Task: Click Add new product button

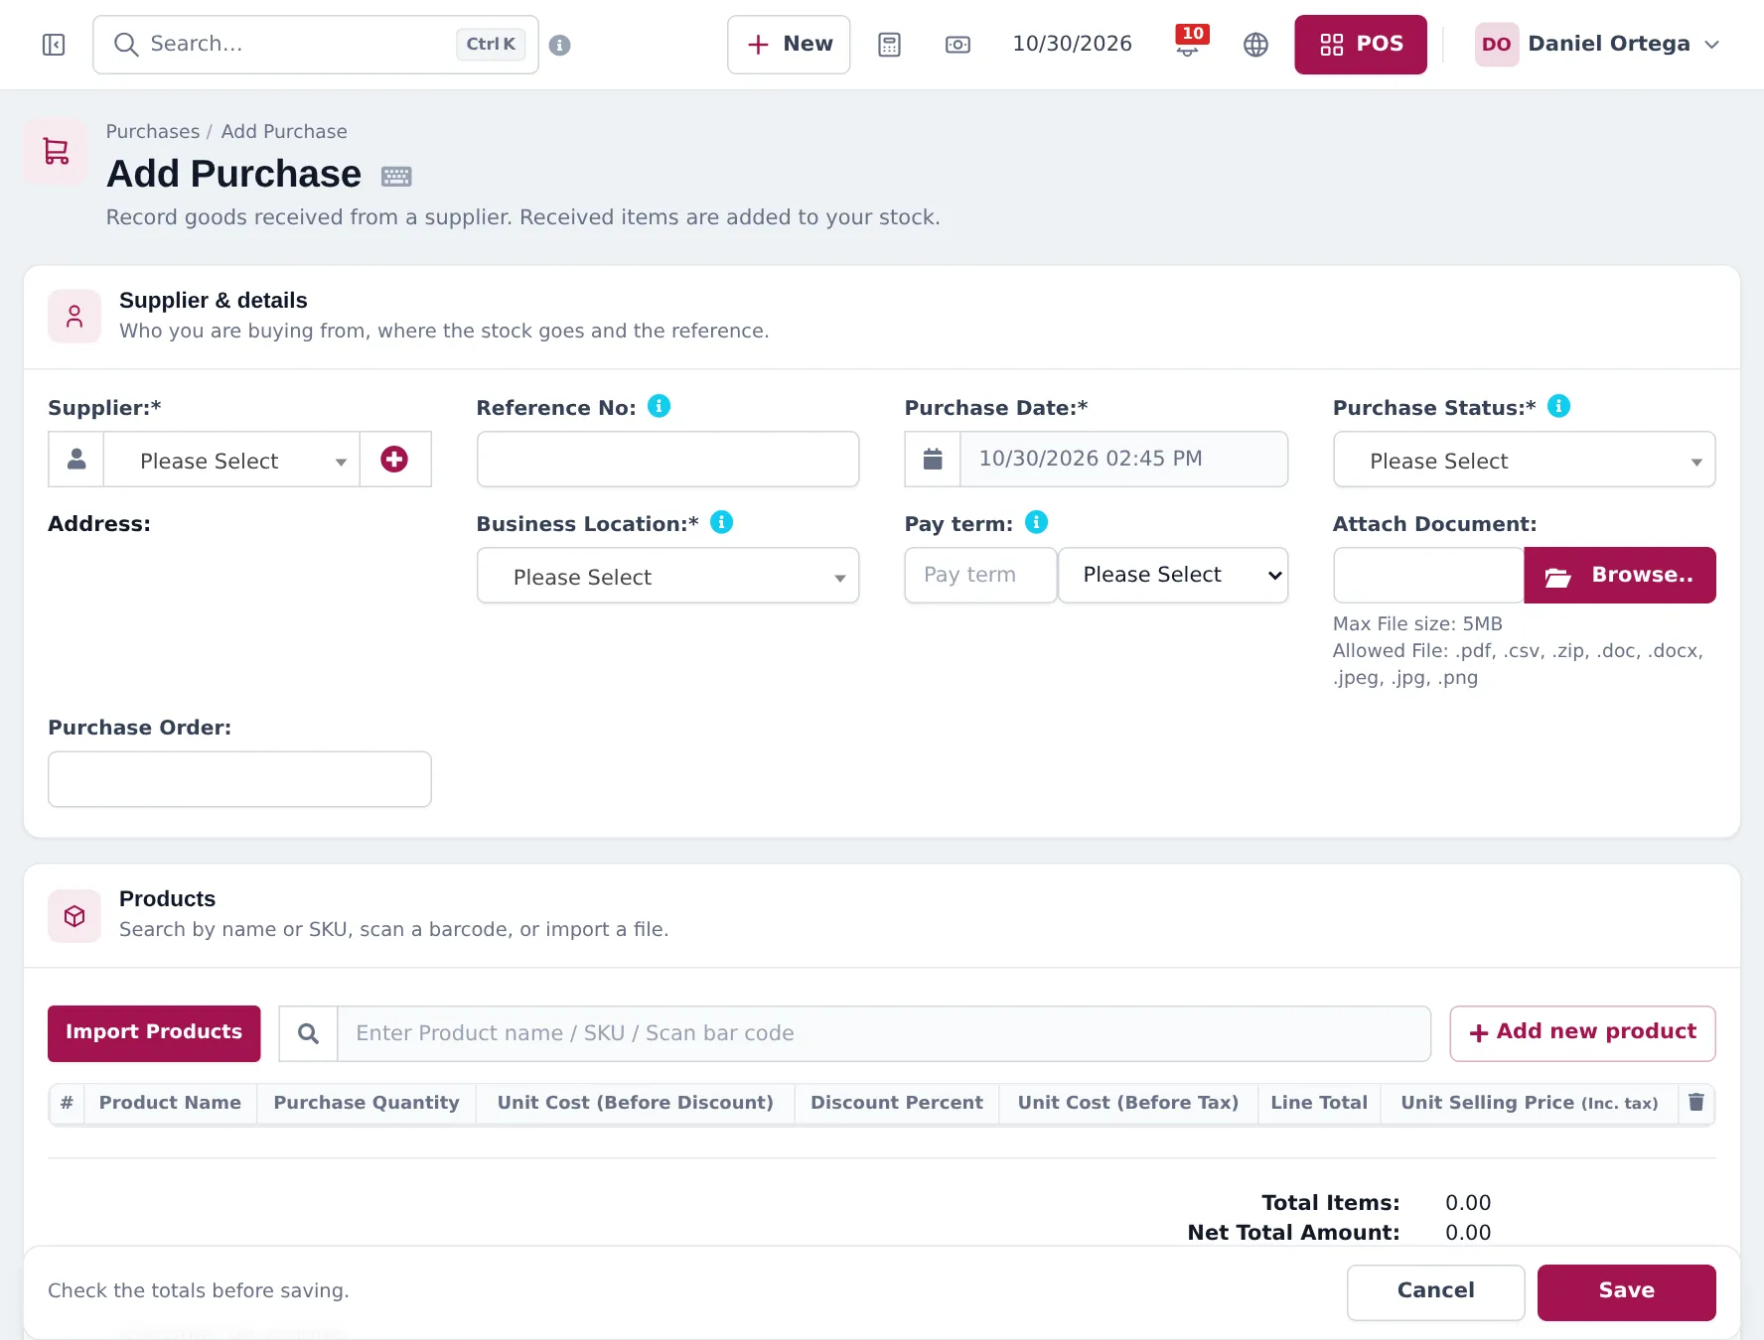Action: [1582, 1033]
